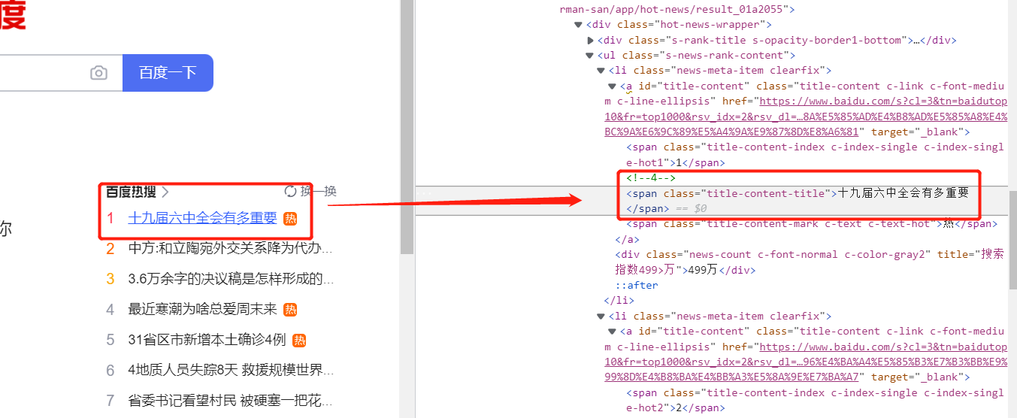Open hot item 十九届六中全会有多重要
The height and width of the screenshot is (418, 1017).
(203, 218)
